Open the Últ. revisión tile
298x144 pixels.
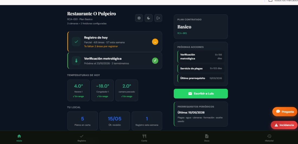[115, 121]
